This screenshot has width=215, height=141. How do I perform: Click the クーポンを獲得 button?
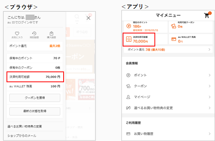coord(35,98)
